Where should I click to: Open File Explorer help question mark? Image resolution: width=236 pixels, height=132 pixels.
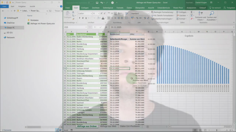point(61,7)
